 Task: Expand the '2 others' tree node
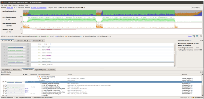(42, 95)
